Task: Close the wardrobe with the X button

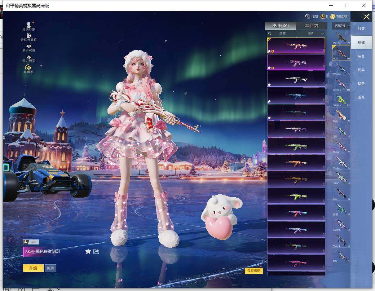Action: click(366, 17)
